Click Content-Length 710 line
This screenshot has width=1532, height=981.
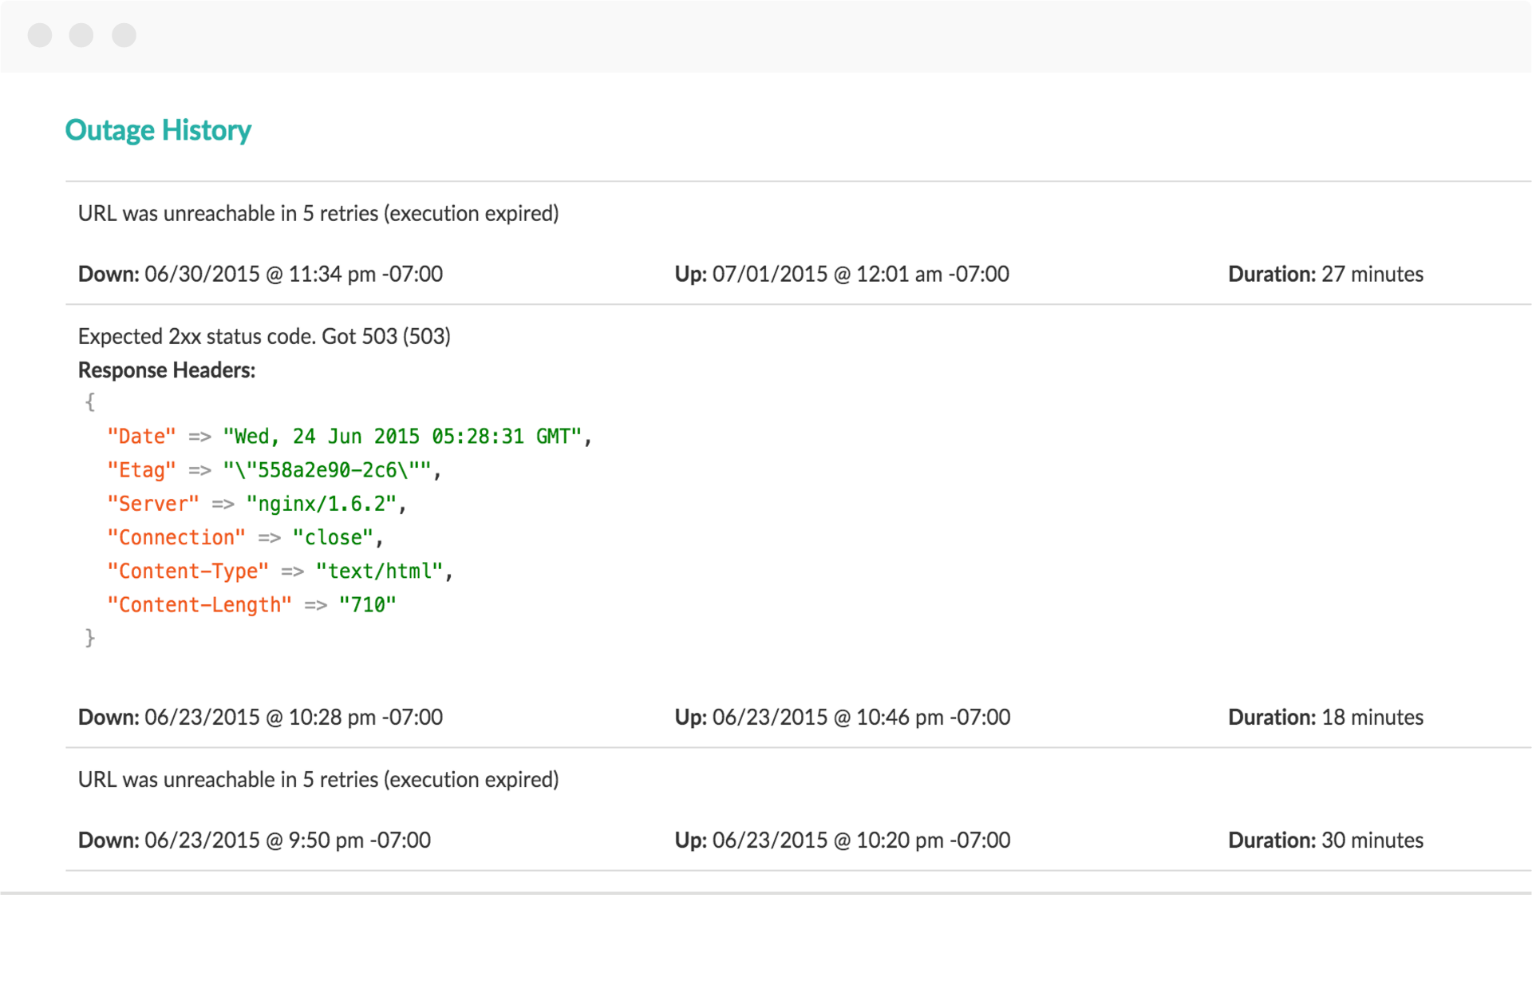[252, 605]
